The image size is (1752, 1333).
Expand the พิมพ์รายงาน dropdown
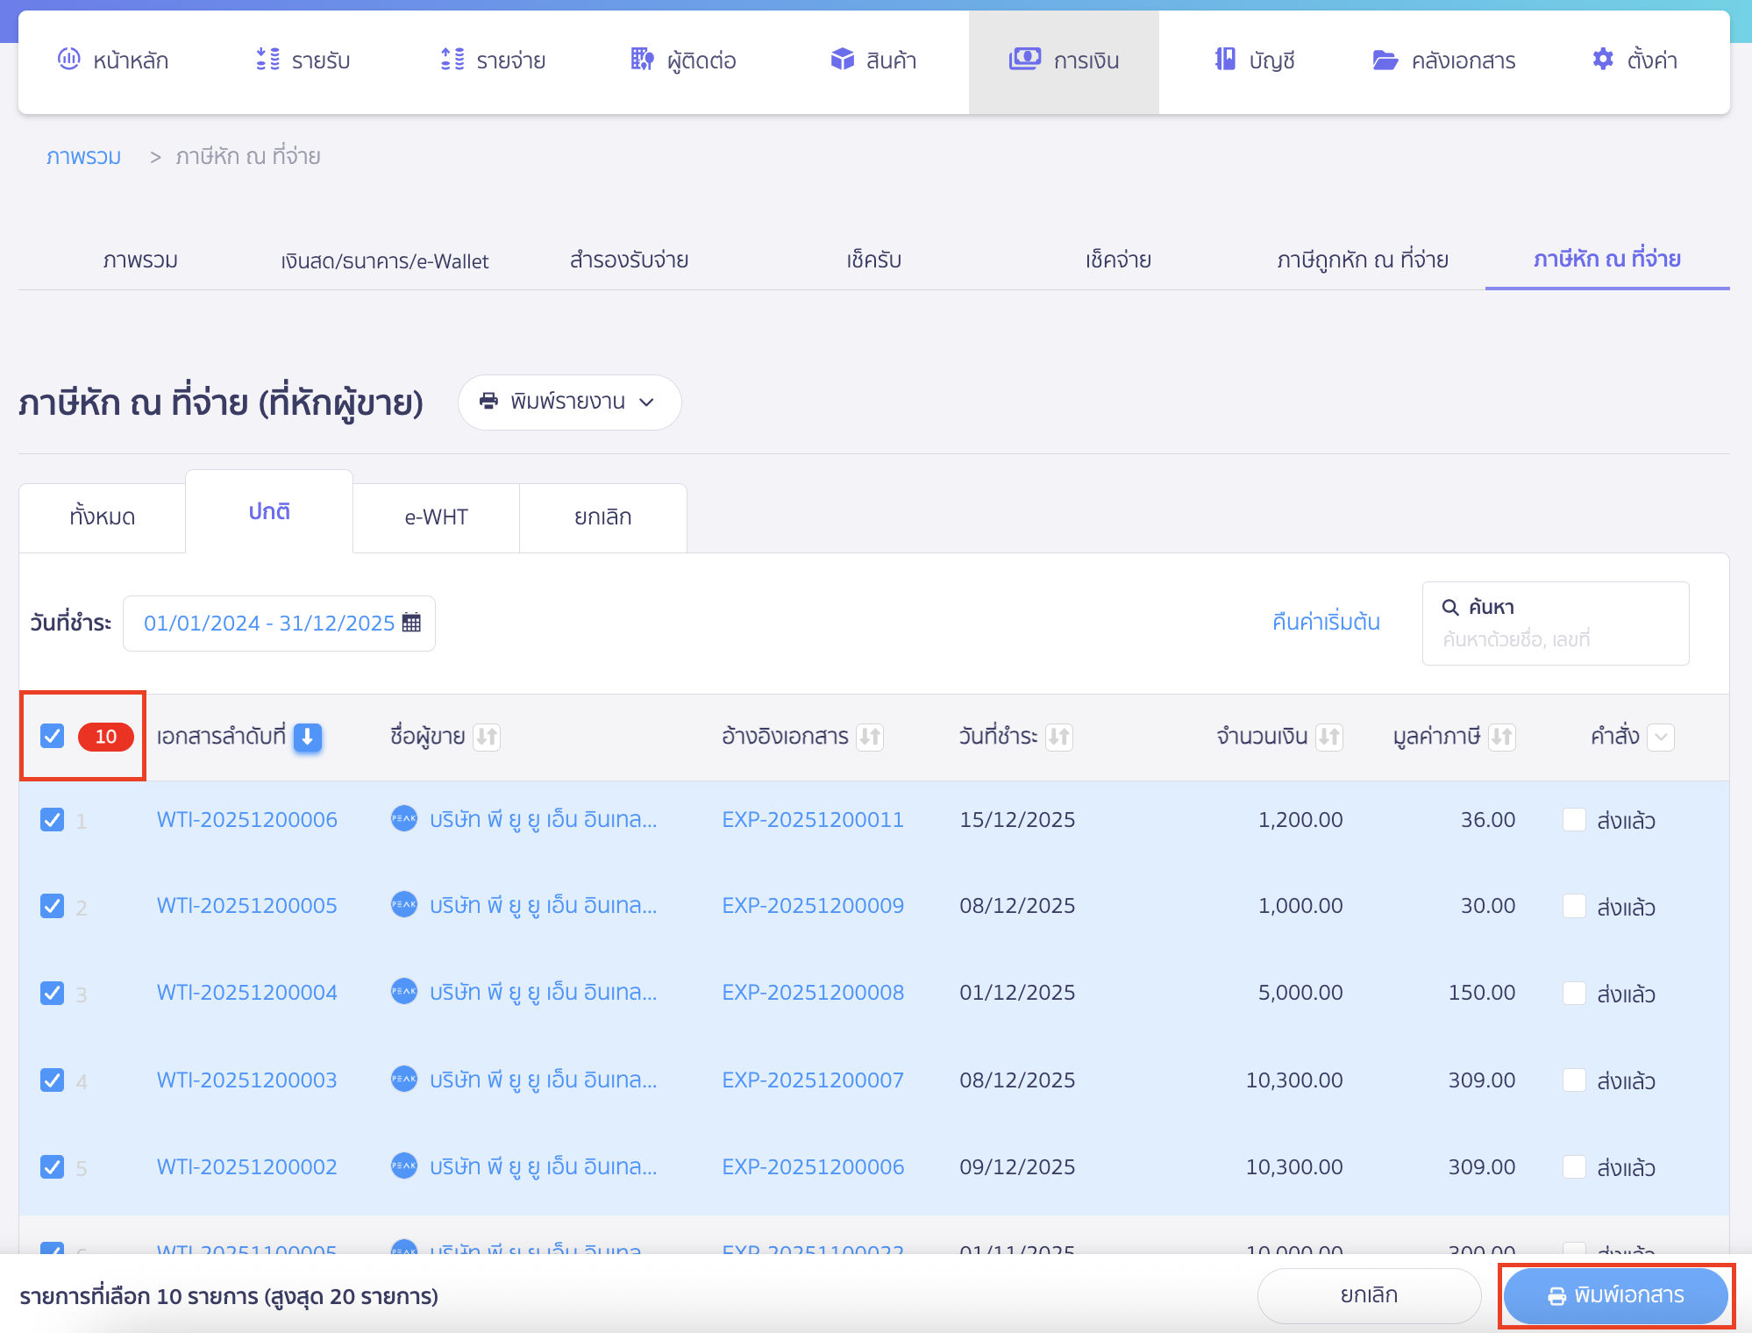click(x=569, y=403)
